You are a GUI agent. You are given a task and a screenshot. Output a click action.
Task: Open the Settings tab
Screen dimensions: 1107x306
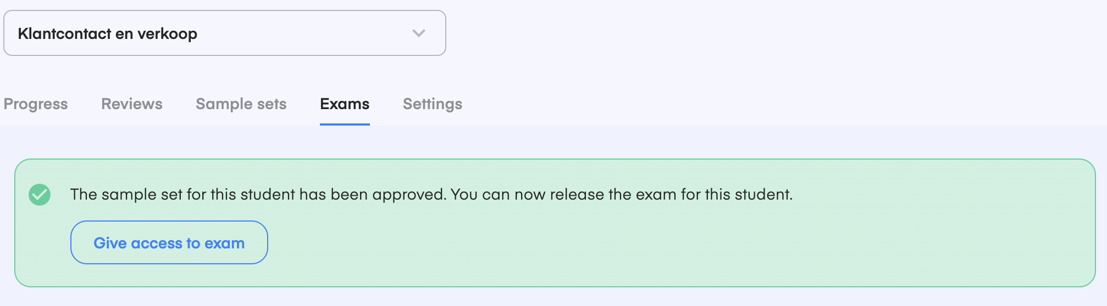click(x=433, y=104)
